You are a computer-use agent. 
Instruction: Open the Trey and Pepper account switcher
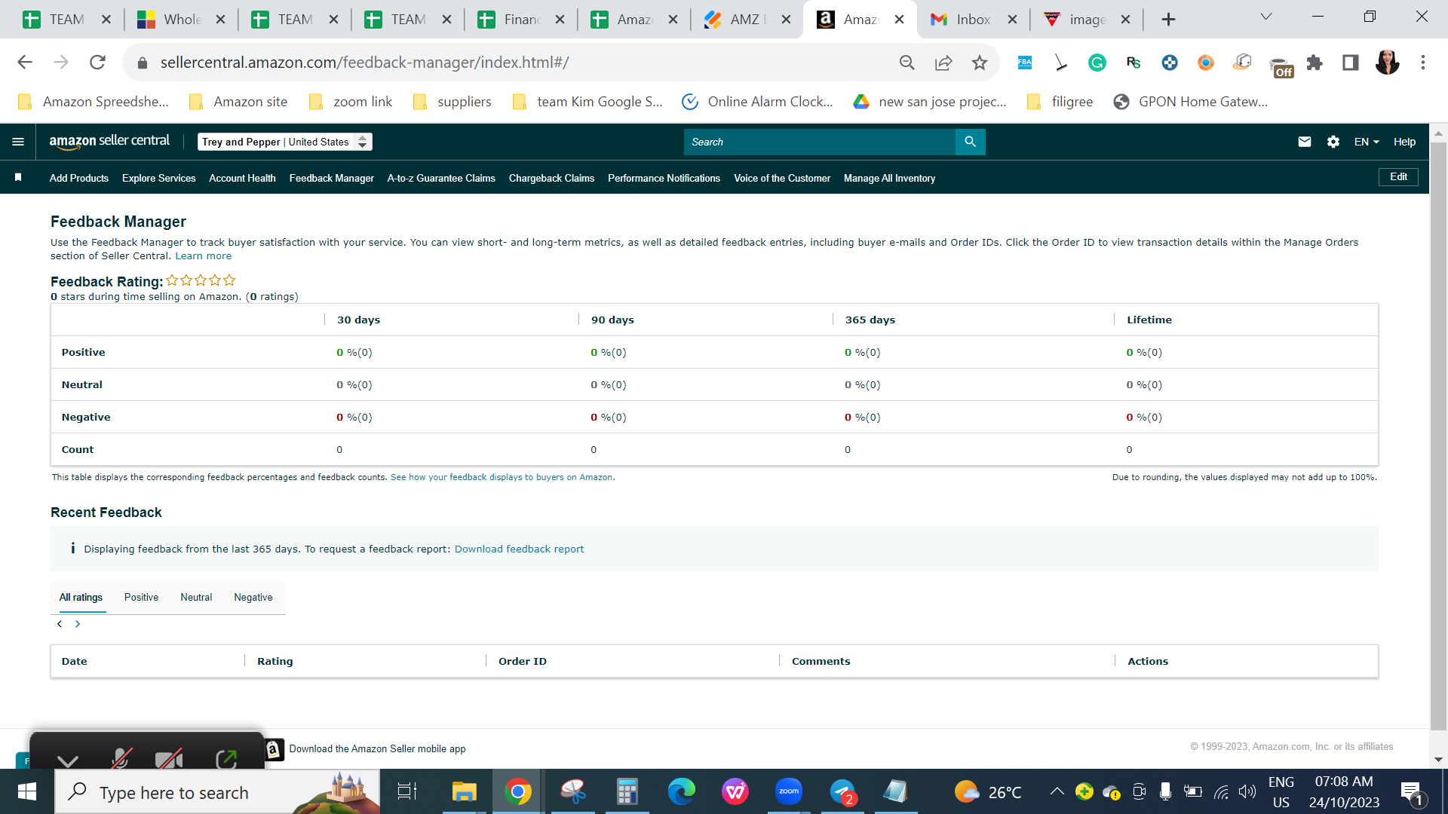[285, 142]
